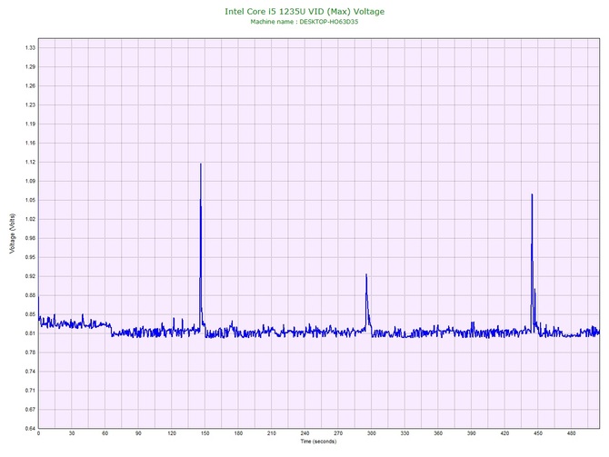Screen dimensions: 609x457
Task: Click the spike peak near 1.05 volts
Action: (x=532, y=194)
